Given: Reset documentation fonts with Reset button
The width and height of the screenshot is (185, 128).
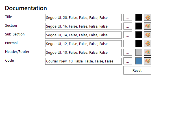Looking at the screenshot, I should (x=137, y=70).
